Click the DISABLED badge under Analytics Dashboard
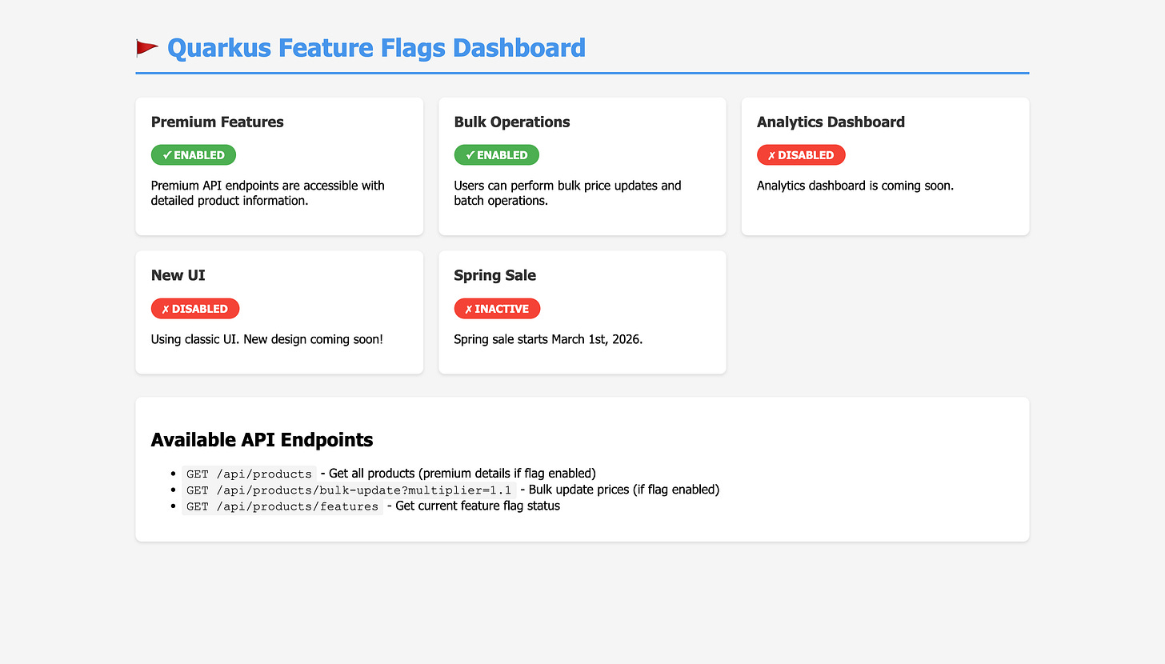 pos(801,155)
